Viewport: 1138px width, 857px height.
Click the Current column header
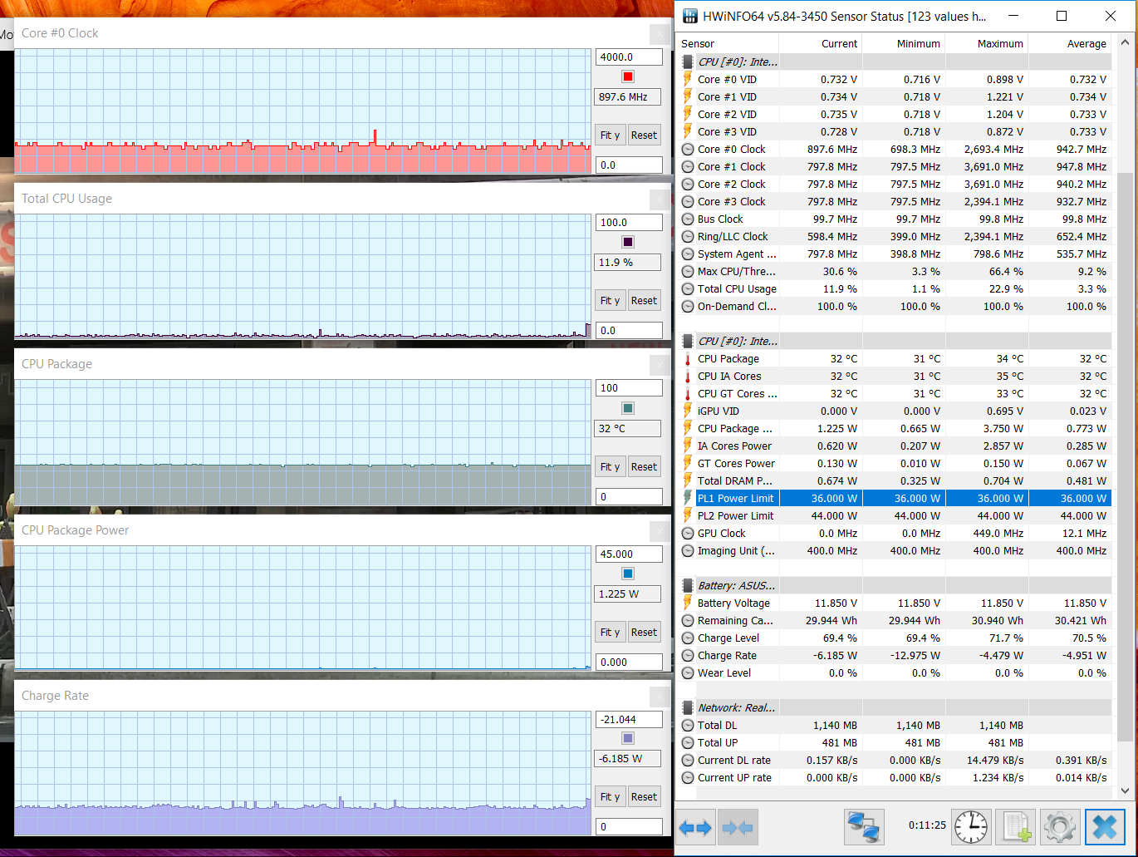tap(821, 44)
